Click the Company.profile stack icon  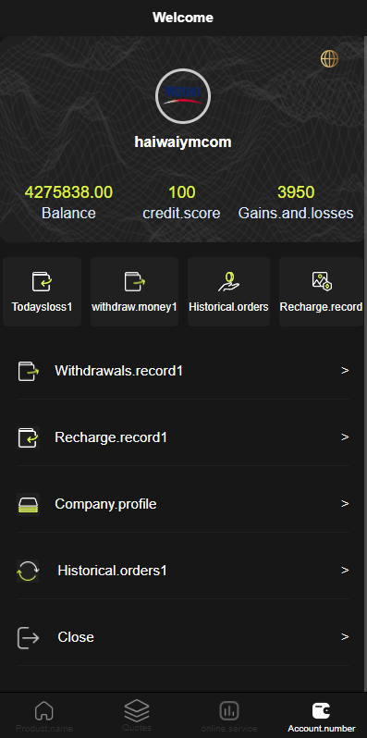tap(29, 504)
